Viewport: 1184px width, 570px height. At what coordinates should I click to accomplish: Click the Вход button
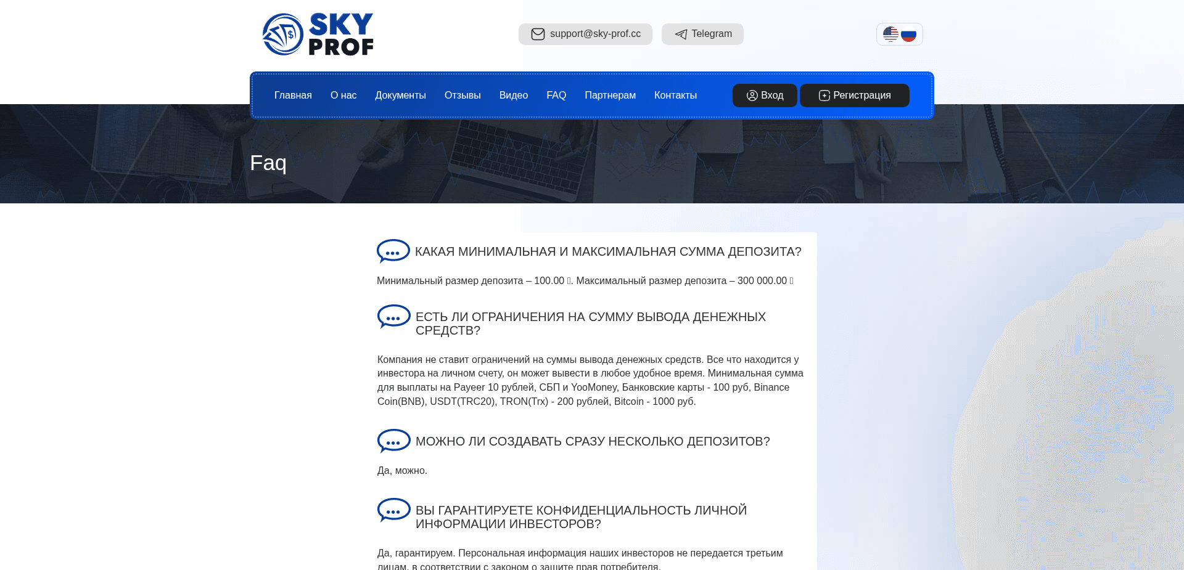[x=765, y=96]
